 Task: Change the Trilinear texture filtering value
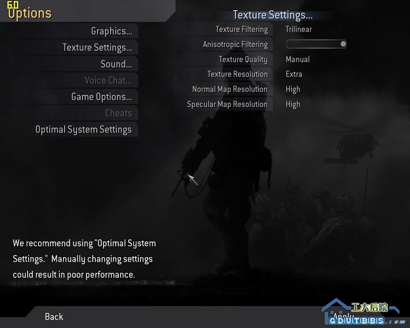point(298,30)
